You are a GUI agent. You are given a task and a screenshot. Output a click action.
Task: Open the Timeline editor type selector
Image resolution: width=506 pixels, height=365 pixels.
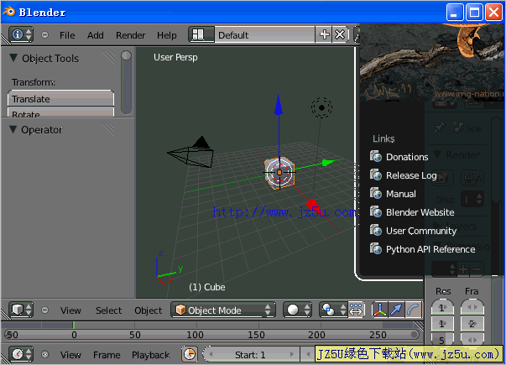tap(21, 354)
